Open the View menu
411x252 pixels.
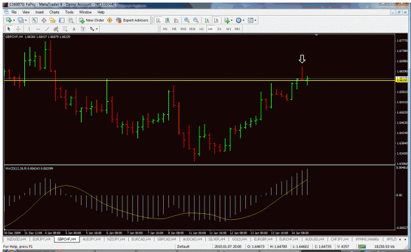click(x=26, y=12)
